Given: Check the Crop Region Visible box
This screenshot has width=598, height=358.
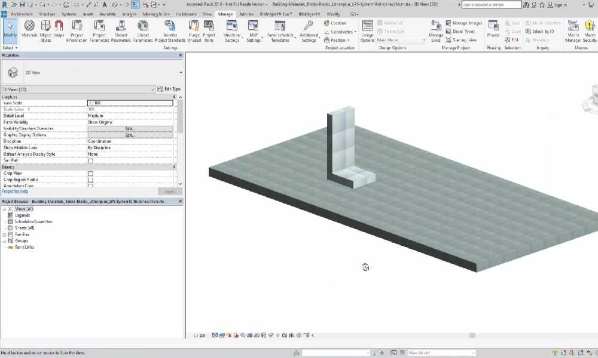Looking at the screenshot, I should point(91,180).
